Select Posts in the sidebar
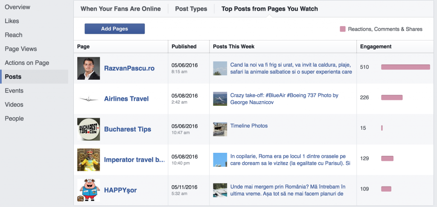Image resolution: width=437 pixels, height=207 pixels. [x=34, y=77]
